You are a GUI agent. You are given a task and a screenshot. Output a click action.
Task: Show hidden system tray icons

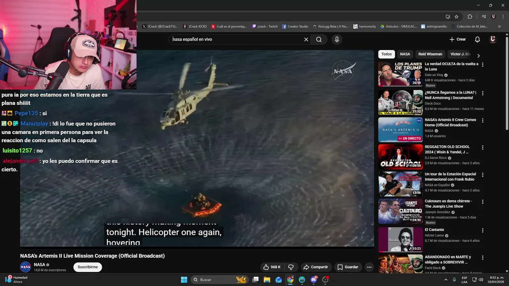click(446, 280)
